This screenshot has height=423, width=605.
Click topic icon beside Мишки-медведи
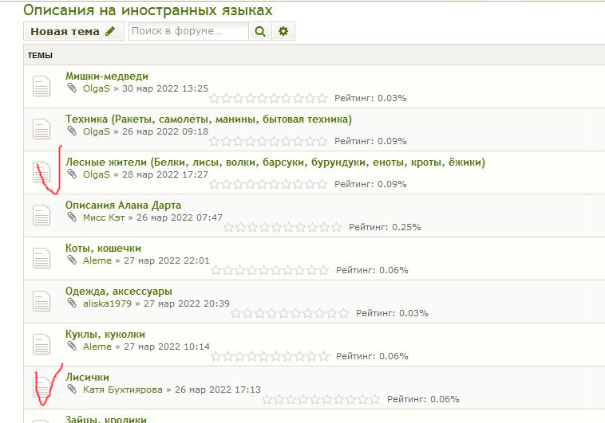point(42,84)
